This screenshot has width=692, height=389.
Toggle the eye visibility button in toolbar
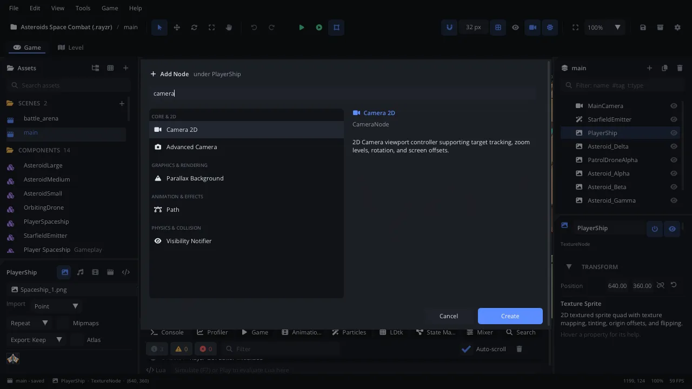coord(515,28)
